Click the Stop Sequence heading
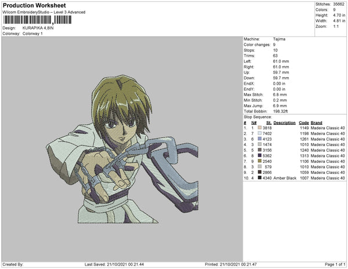Viewport: 348px width, 269px height. [258, 117]
